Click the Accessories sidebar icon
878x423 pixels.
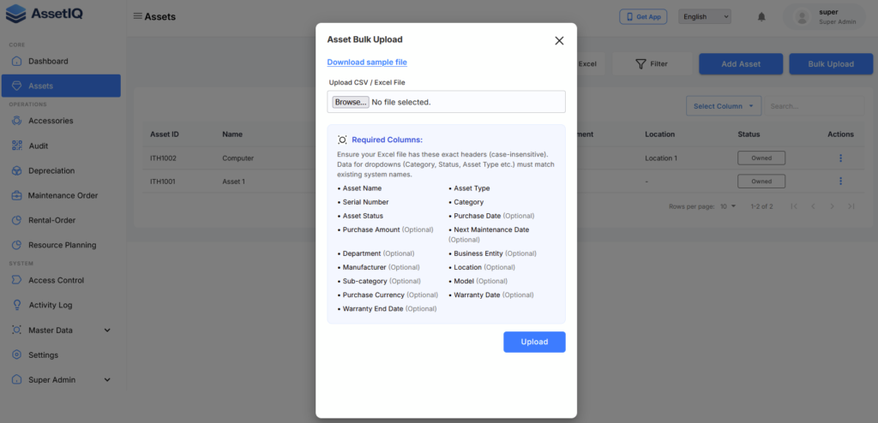pos(17,121)
